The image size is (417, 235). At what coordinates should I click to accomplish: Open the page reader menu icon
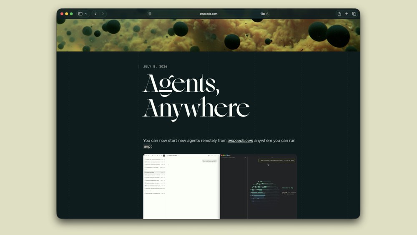pos(150,14)
